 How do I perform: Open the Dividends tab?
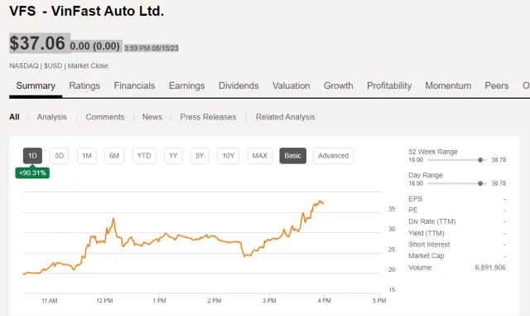[x=238, y=85]
